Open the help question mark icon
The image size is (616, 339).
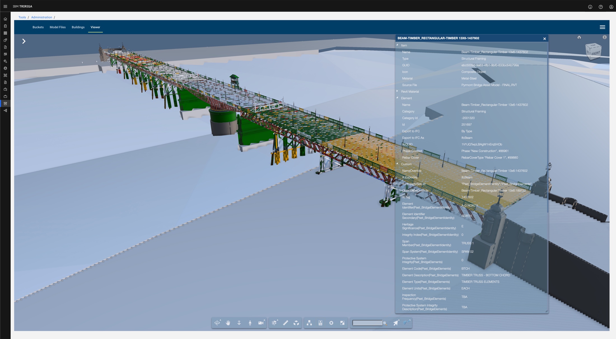(x=601, y=7)
